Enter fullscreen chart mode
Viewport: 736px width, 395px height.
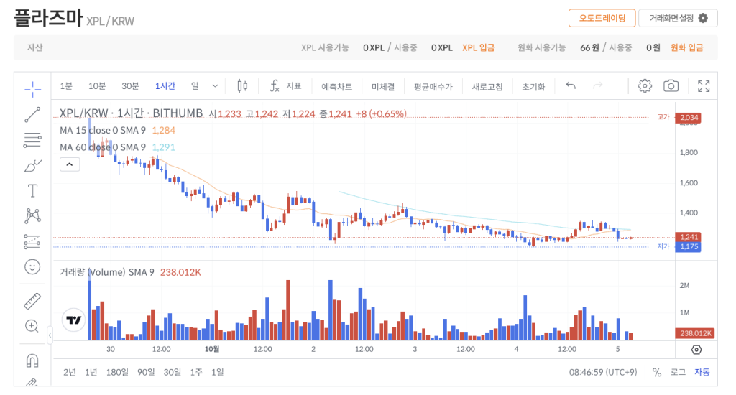704,86
